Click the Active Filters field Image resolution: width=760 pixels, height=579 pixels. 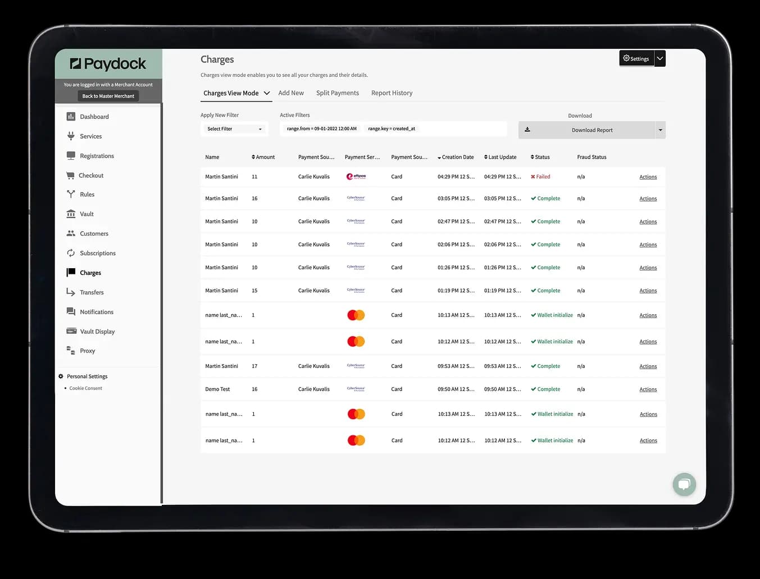(393, 129)
